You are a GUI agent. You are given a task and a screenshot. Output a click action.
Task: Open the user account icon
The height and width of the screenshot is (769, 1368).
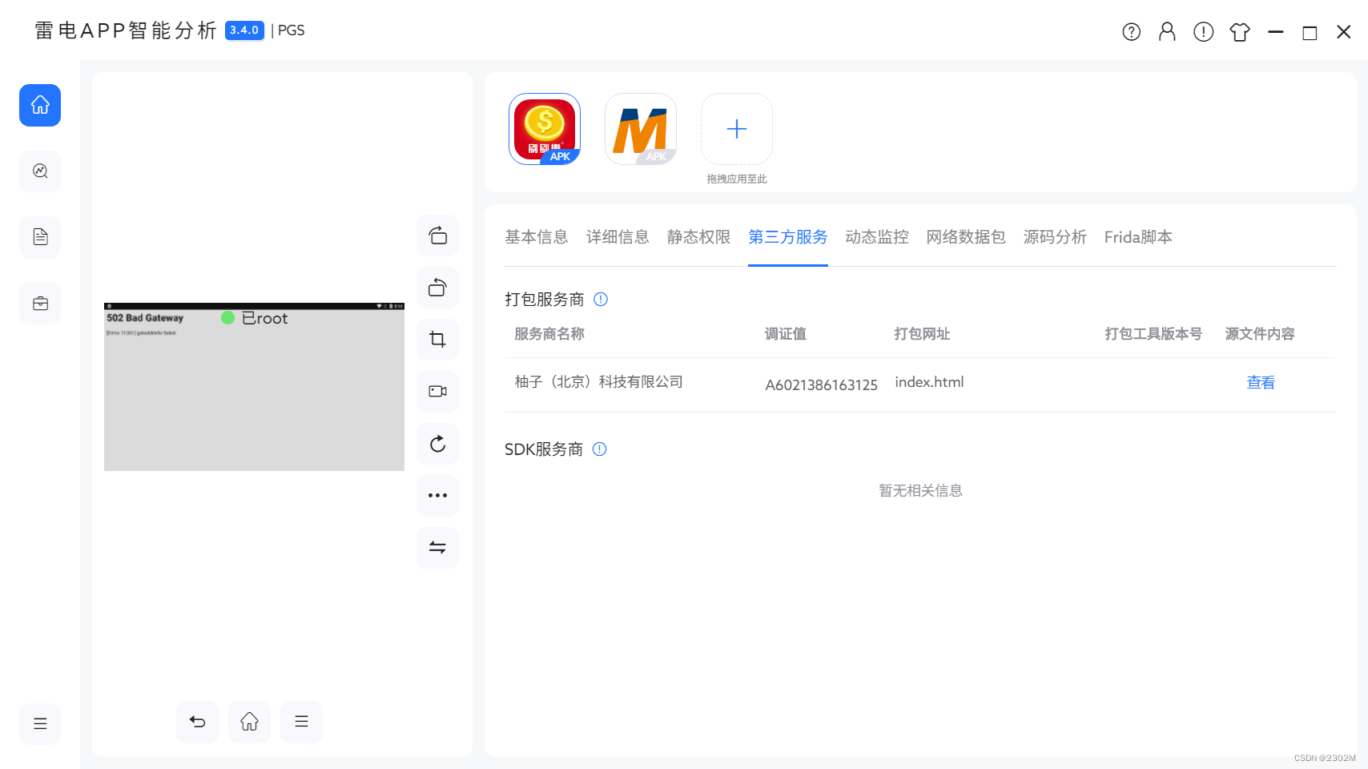(x=1167, y=32)
